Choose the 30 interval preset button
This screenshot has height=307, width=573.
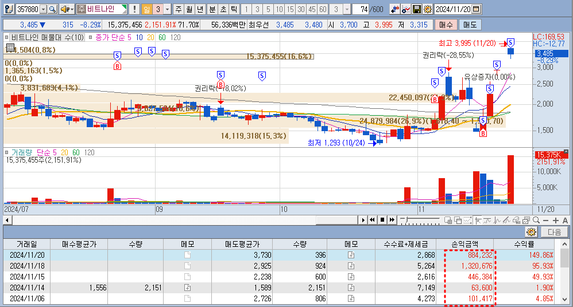(x=301, y=9)
